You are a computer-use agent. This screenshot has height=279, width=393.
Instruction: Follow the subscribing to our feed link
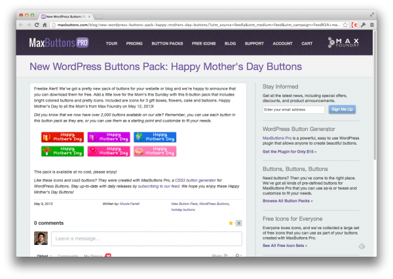pos(159,186)
